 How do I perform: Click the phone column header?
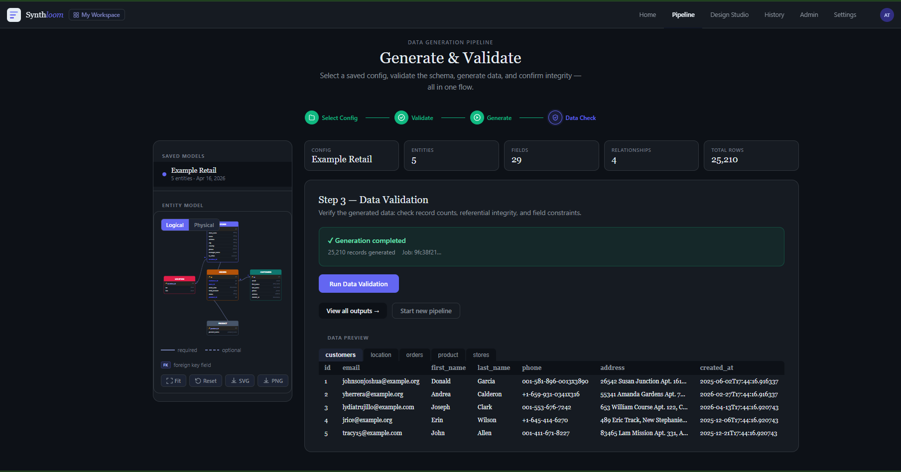(531, 368)
